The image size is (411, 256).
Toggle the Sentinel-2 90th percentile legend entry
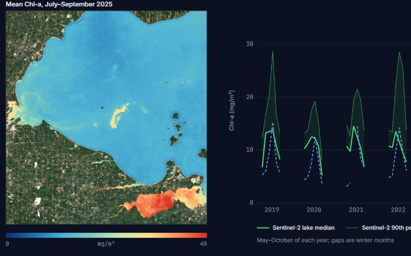[x=378, y=228]
